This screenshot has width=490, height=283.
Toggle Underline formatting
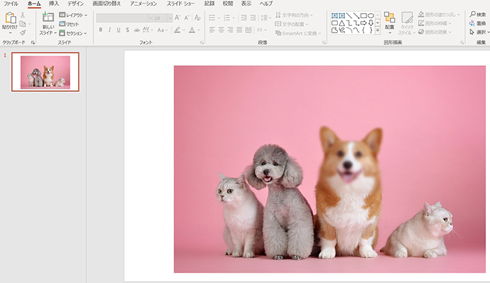[118, 30]
